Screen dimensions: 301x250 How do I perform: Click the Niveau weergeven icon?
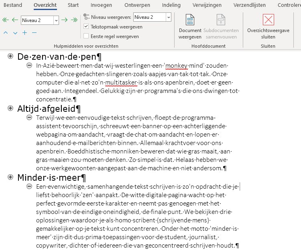pyautogui.click(x=87, y=17)
